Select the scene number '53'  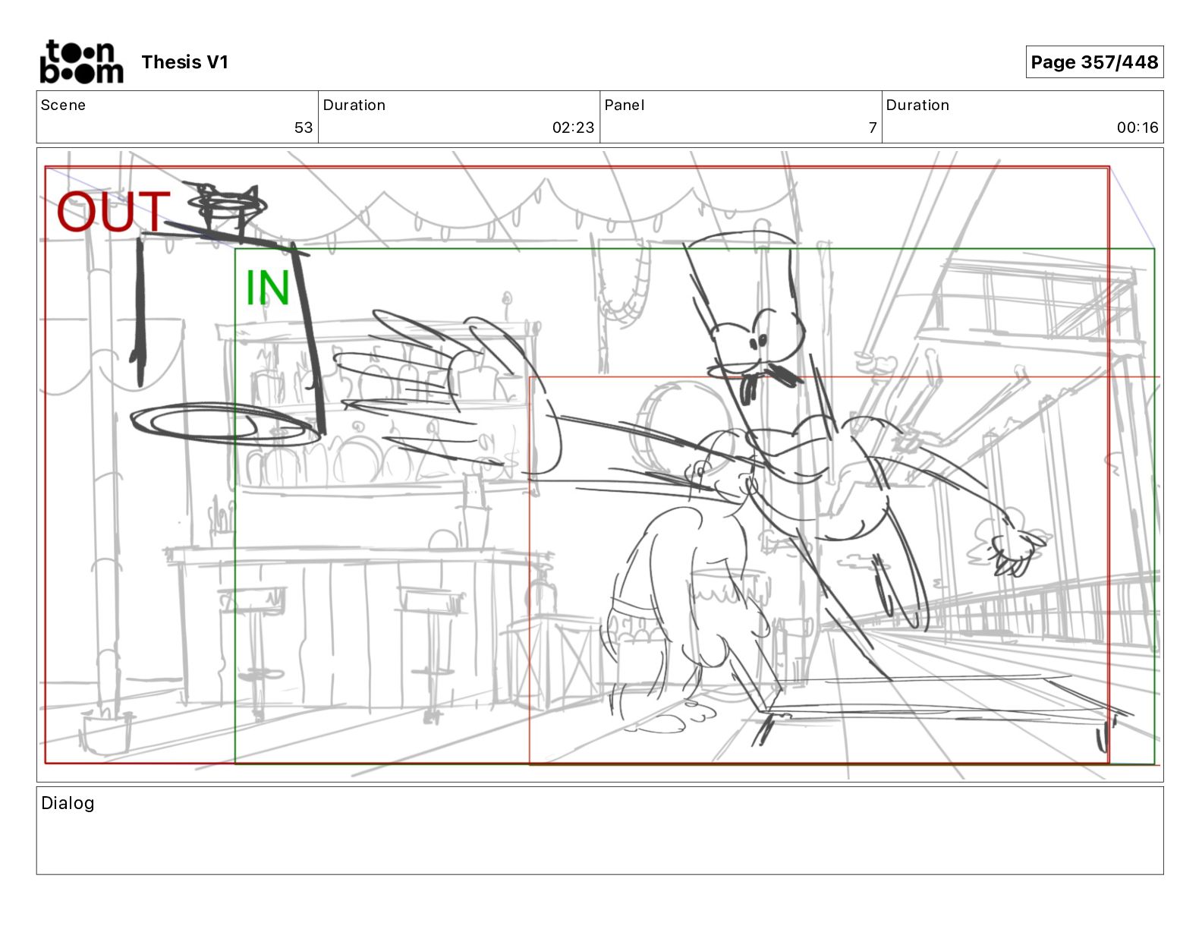point(304,128)
